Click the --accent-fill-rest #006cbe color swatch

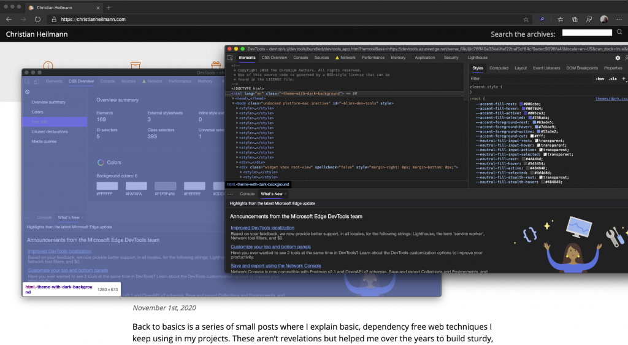coord(521,104)
